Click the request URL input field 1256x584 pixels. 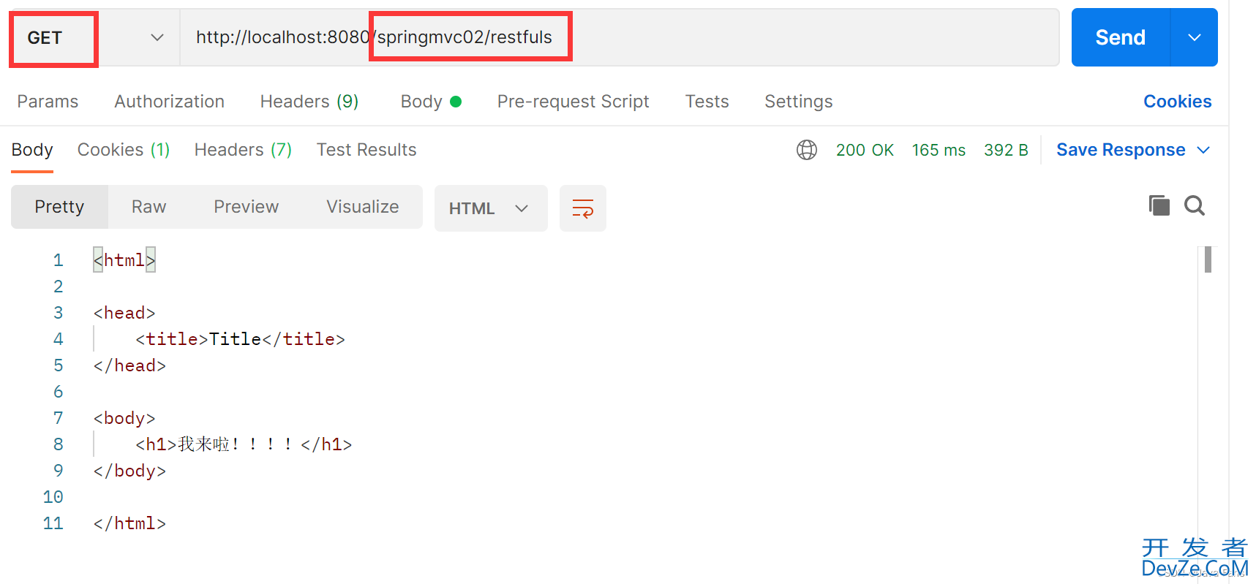tap(619, 38)
